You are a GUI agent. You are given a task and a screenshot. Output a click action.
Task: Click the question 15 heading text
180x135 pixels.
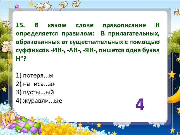(x=88, y=42)
